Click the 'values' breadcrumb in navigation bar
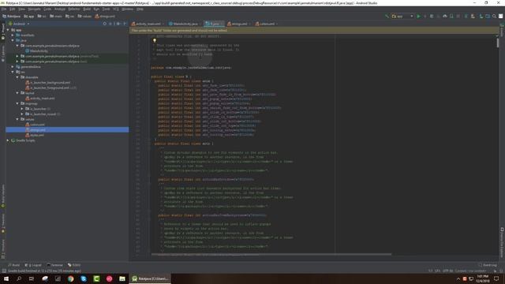505x284 pixels. [84, 16]
